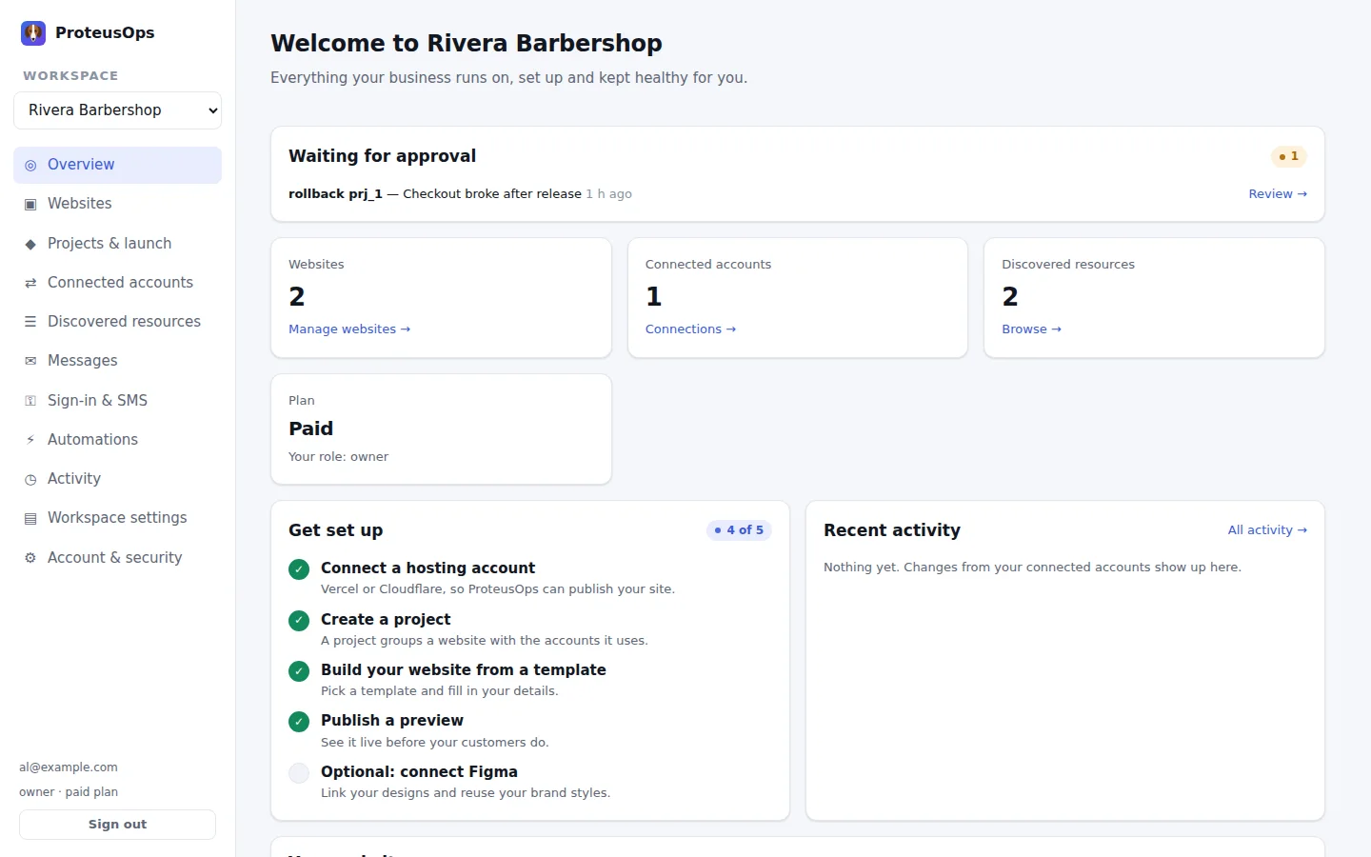Viewport: 1371px width, 857px height.
Task: Open Projects & launch in sidebar
Action: (x=117, y=243)
